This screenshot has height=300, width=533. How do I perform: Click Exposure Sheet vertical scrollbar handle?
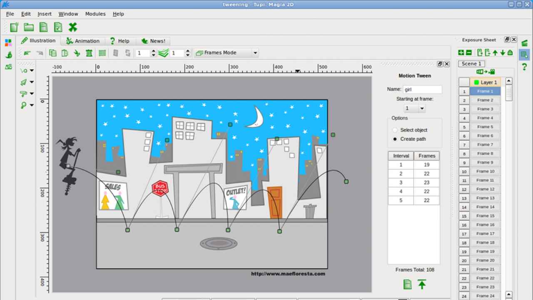coord(509,93)
